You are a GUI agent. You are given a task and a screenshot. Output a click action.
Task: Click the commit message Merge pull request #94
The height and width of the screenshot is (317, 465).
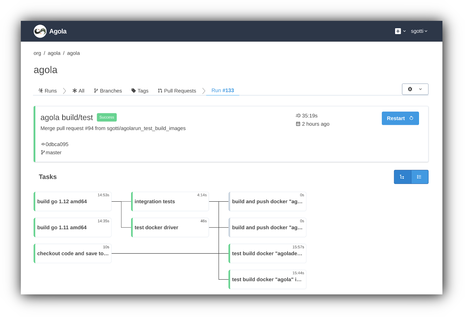pos(113,128)
